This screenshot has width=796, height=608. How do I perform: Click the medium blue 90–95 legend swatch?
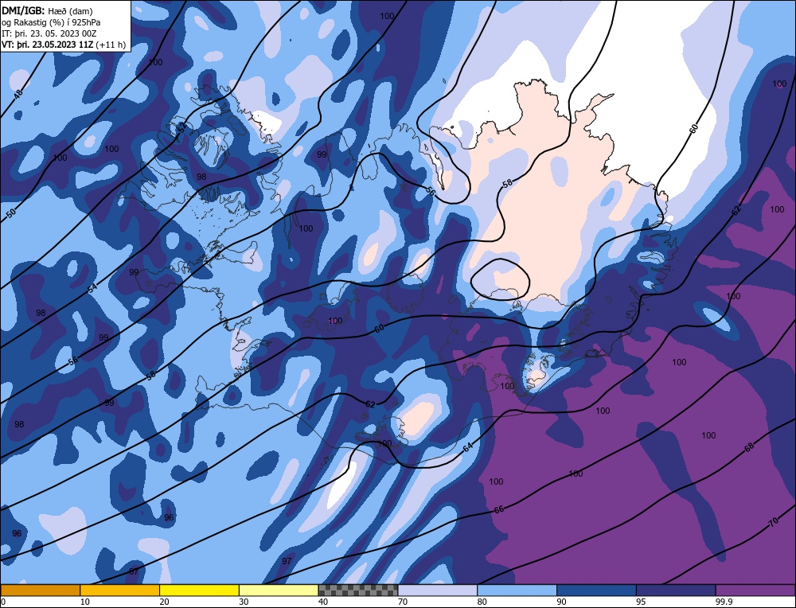click(x=596, y=590)
